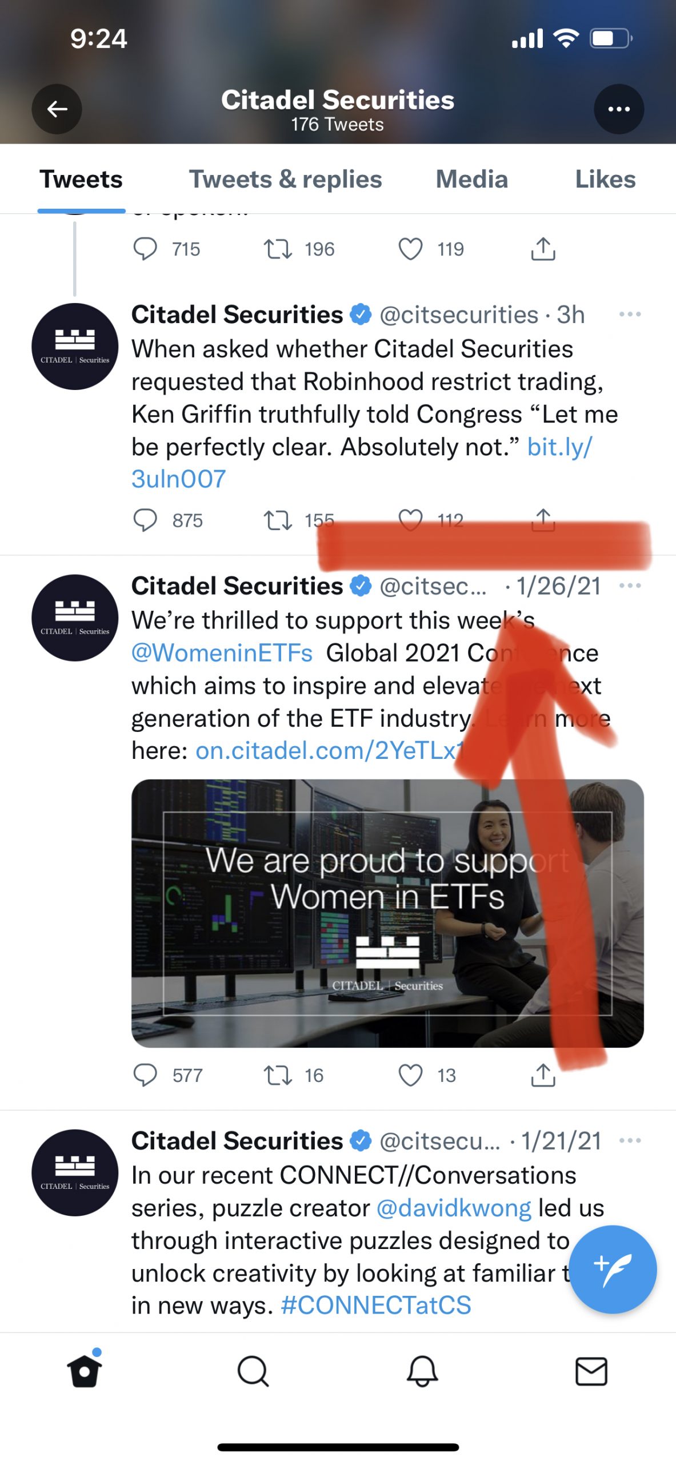Tap the compose new tweet button

pos(612,1268)
